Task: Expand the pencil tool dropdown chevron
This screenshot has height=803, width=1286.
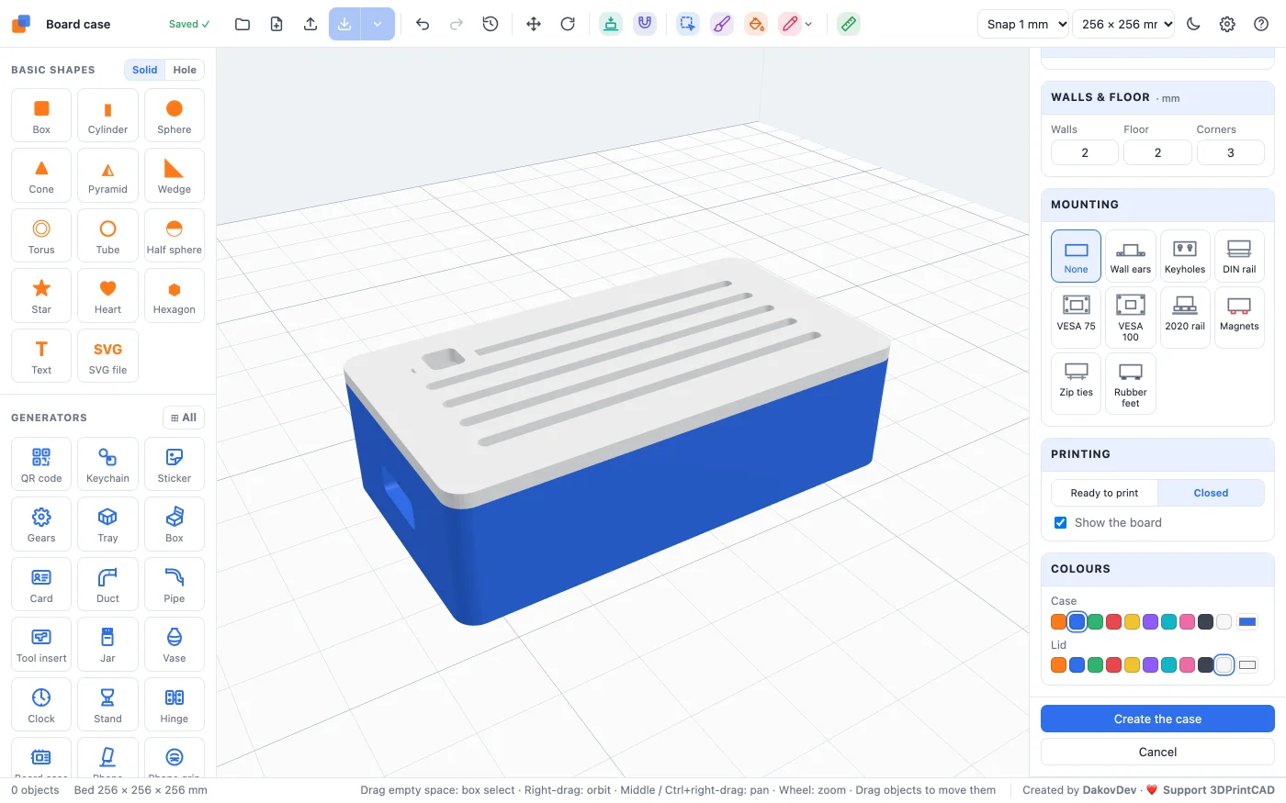Action: tap(808, 24)
